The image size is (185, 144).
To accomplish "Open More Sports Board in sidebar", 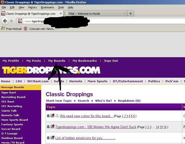I will click(14, 120).
